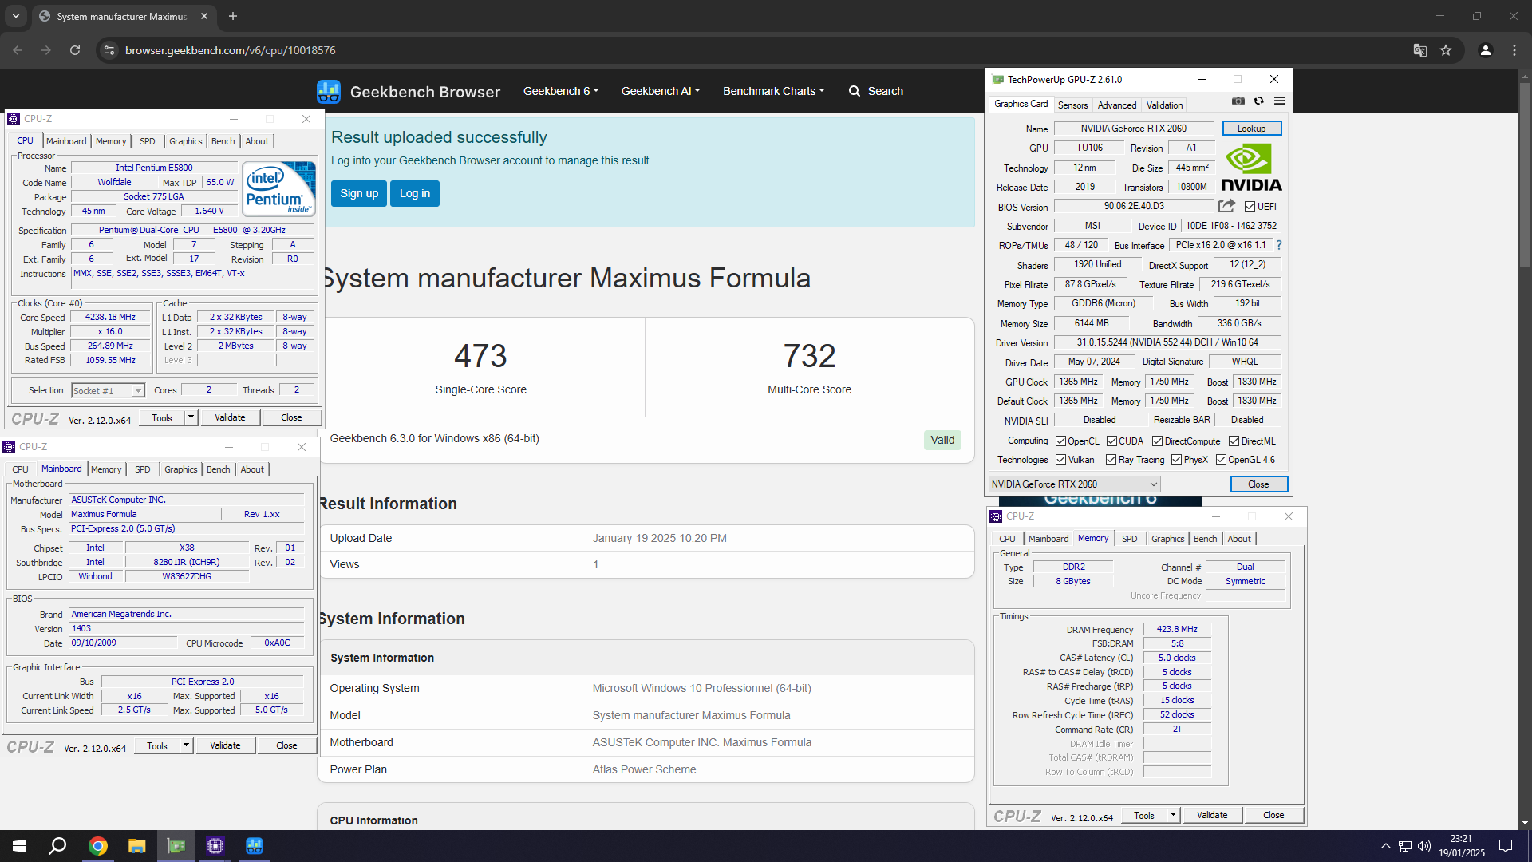Click the GPU-Z taskbar icon
The height and width of the screenshot is (862, 1532).
[x=176, y=846]
